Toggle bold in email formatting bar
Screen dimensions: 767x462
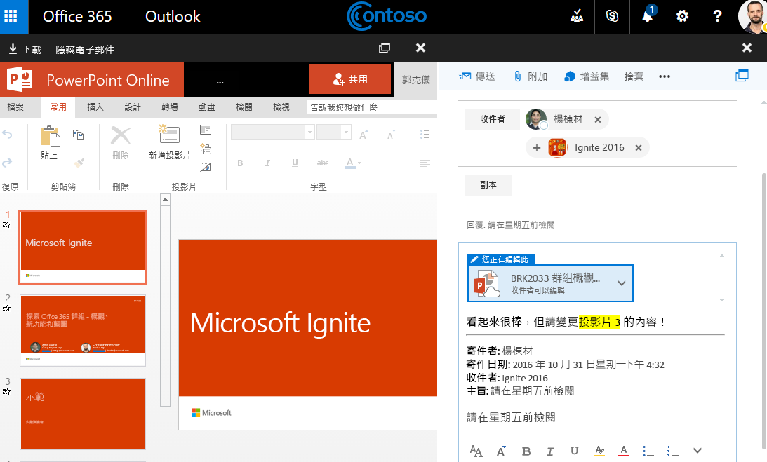[526, 451]
